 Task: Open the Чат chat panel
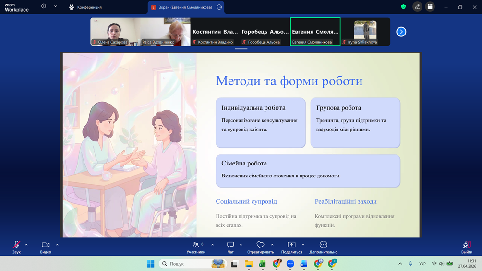230,246
